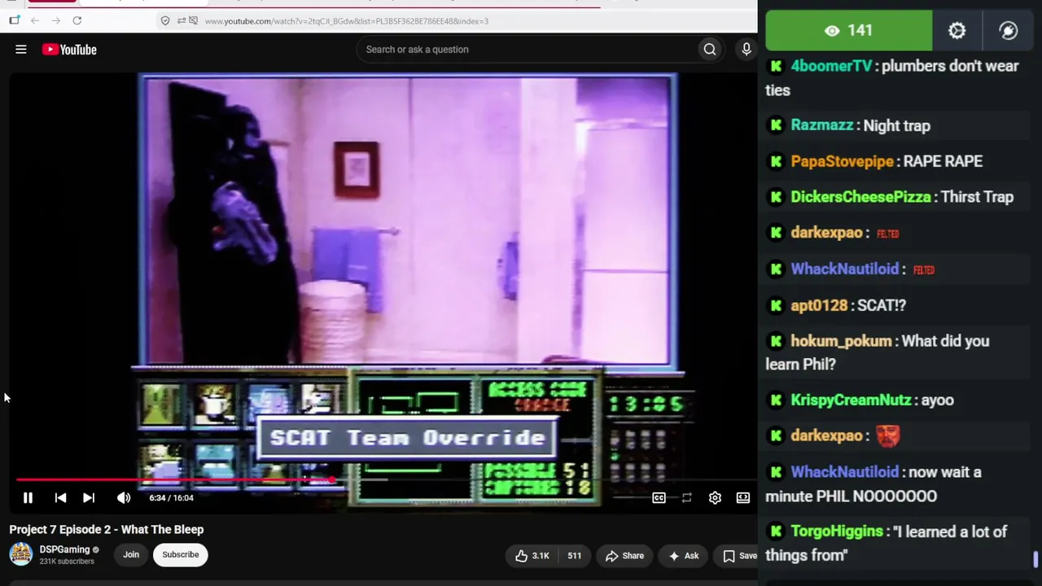This screenshot has height=586, width=1042.
Task: Click the "231K subscribers" text
Action: coord(67,562)
